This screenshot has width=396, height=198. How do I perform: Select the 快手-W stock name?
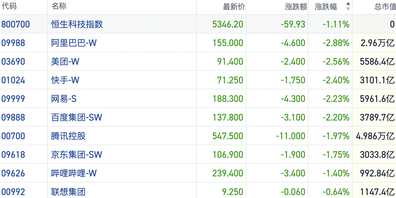[x=65, y=80]
